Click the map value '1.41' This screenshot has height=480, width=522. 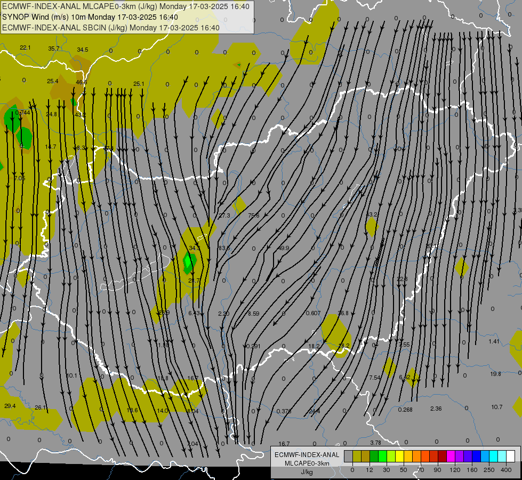coord(494,341)
